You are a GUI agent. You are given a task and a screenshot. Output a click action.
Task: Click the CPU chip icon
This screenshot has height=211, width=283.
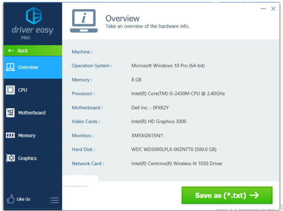(10, 90)
